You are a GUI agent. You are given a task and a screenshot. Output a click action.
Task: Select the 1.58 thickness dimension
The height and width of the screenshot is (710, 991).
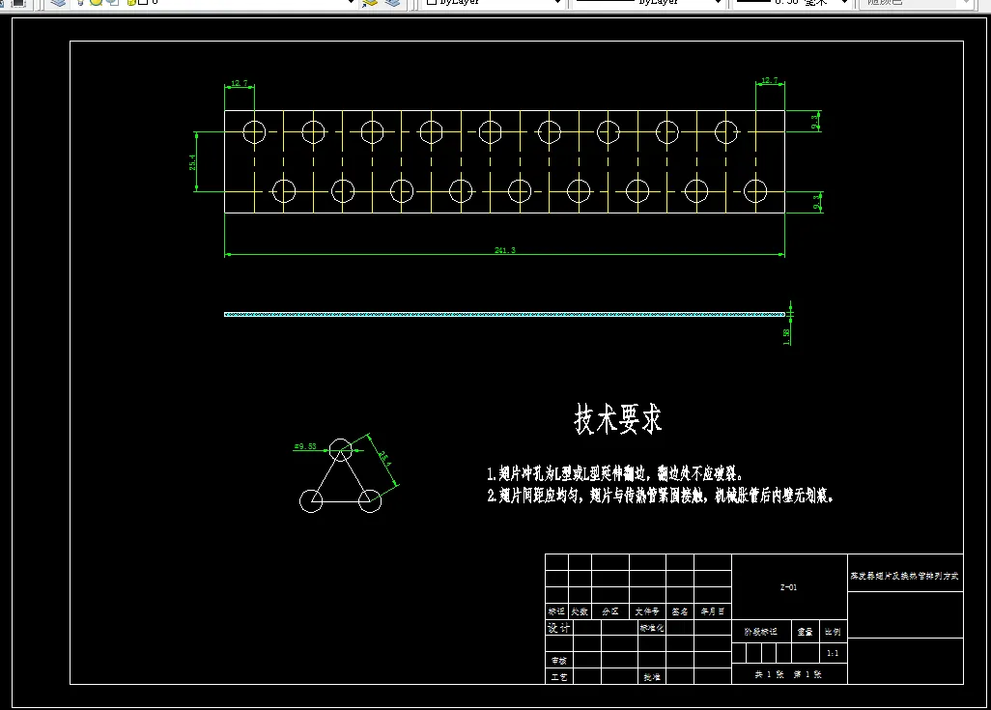[x=786, y=337]
